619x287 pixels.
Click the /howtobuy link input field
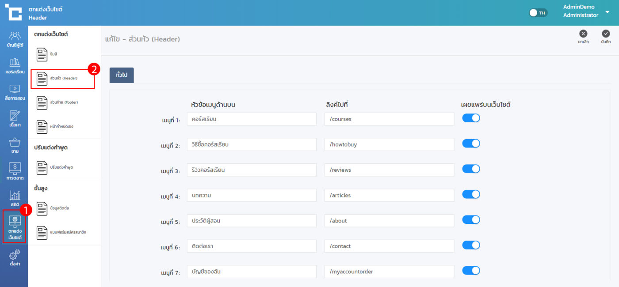tap(389, 144)
